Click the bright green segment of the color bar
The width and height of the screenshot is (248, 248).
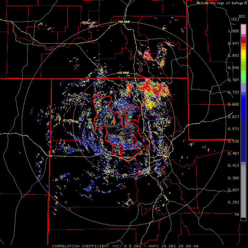coord(243,75)
